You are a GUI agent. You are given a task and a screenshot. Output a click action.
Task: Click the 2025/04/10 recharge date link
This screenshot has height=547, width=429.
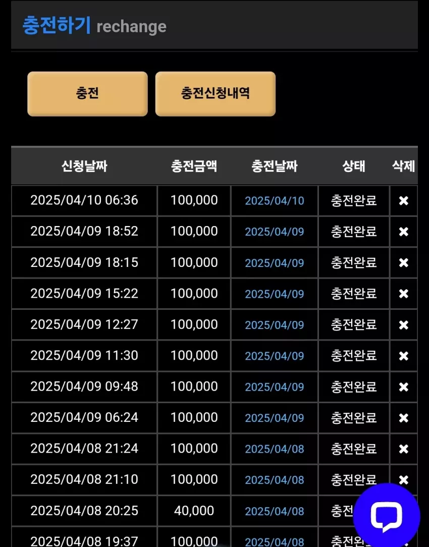[275, 201]
